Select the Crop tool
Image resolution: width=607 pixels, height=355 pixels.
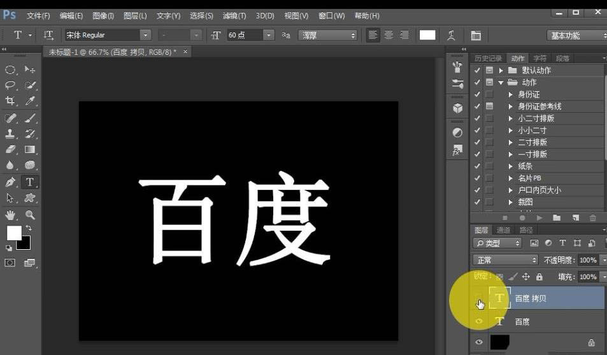point(10,101)
